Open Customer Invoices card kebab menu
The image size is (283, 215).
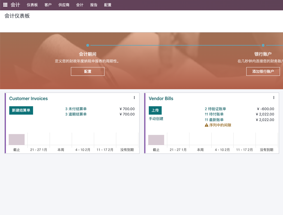[134, 98]
